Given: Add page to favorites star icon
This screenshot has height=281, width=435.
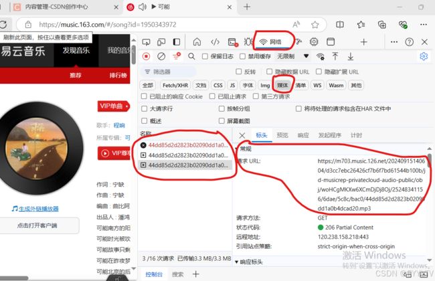Looking at the screenshot, I should click(x=315, y=25).
